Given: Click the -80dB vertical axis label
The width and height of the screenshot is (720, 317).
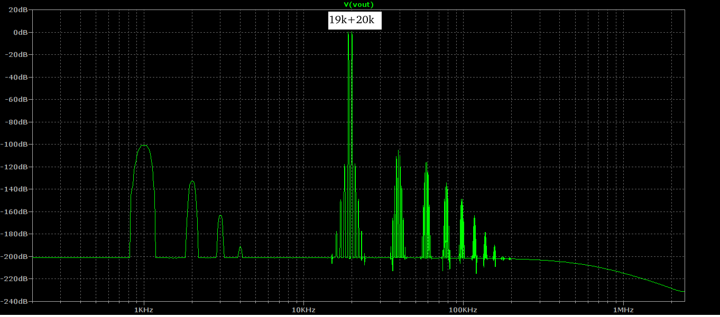Looking at the screenshot, I should pos(17,122).
